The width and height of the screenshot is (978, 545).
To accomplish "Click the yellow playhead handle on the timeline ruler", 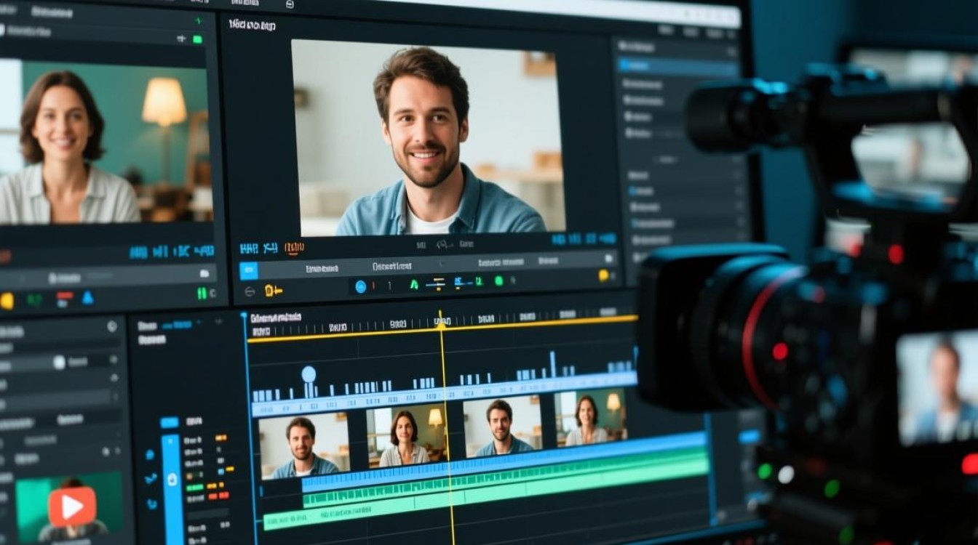I will click(440, 323).
